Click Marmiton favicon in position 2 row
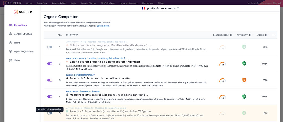Screen dimensions: 283x122 [67, 62]
